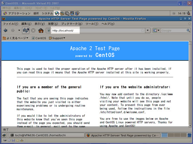Viewport: 193px width, 144px height.
Task: Click the page scrollbar down arrow
Action: pyautogui.click(x=190, y=125)
